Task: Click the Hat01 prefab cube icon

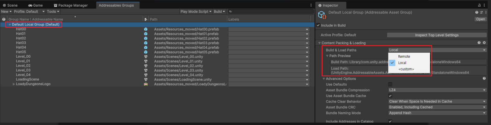Action: (146, 34)
